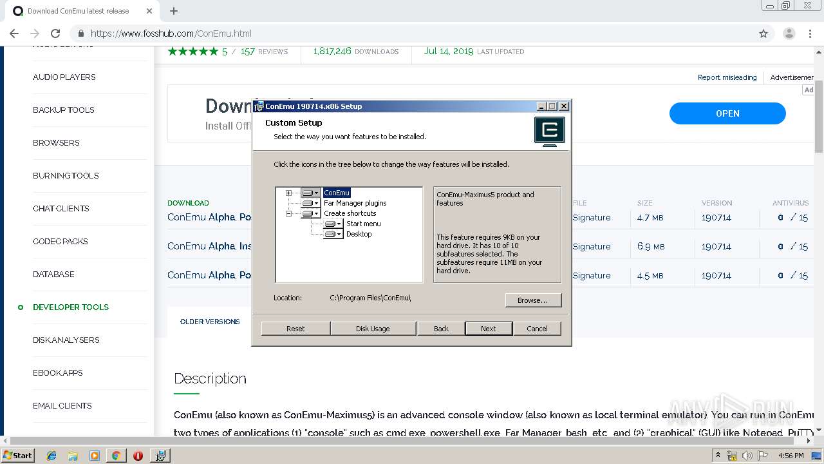824x464 pixels.
Task: View site security lock information
Action: point(81,34)
